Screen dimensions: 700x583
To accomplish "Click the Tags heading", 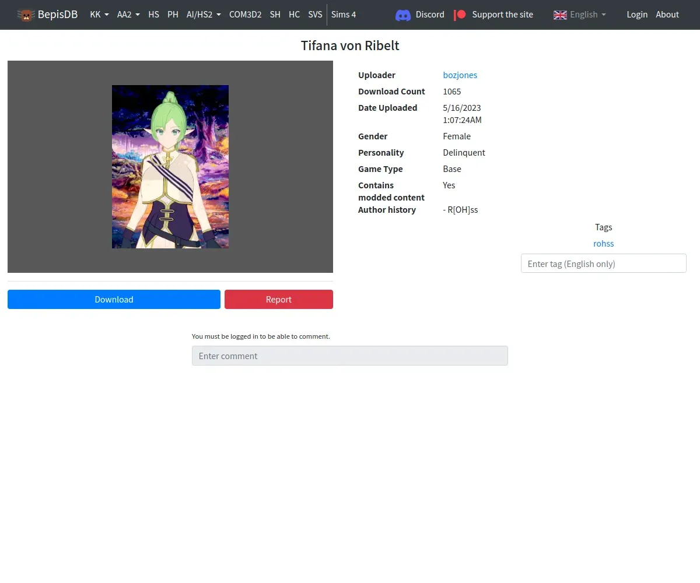I will point(604,227).
